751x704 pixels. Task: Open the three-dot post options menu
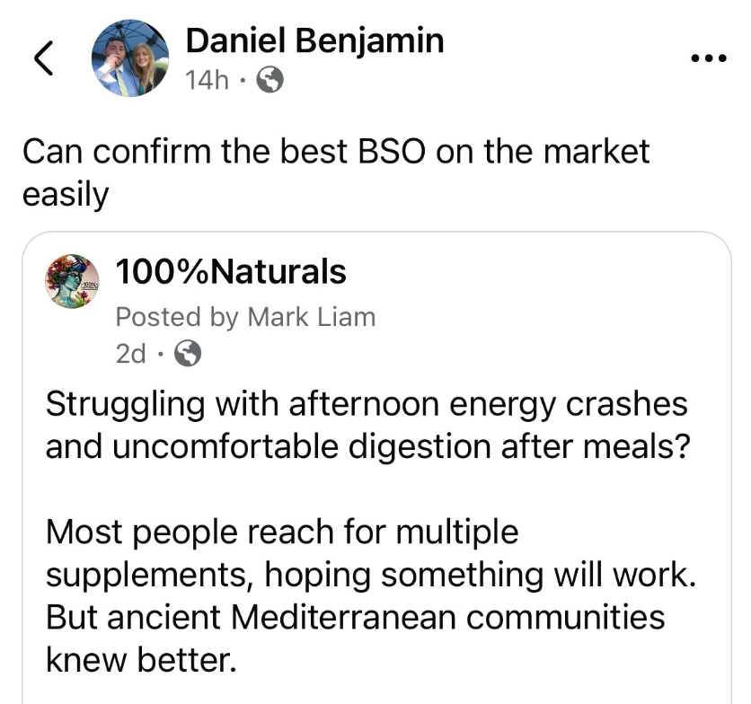pyautogui.click(x=707, y=58)
